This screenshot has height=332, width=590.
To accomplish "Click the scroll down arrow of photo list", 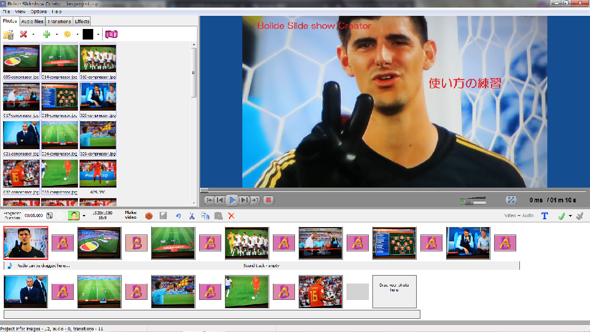I will tap(194, 203).
